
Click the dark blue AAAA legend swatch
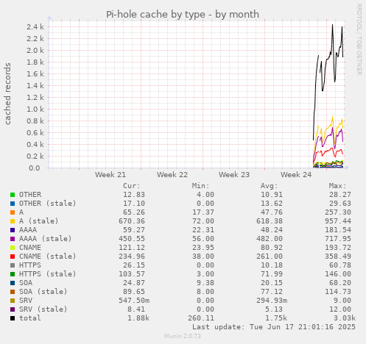pos(13,230)
